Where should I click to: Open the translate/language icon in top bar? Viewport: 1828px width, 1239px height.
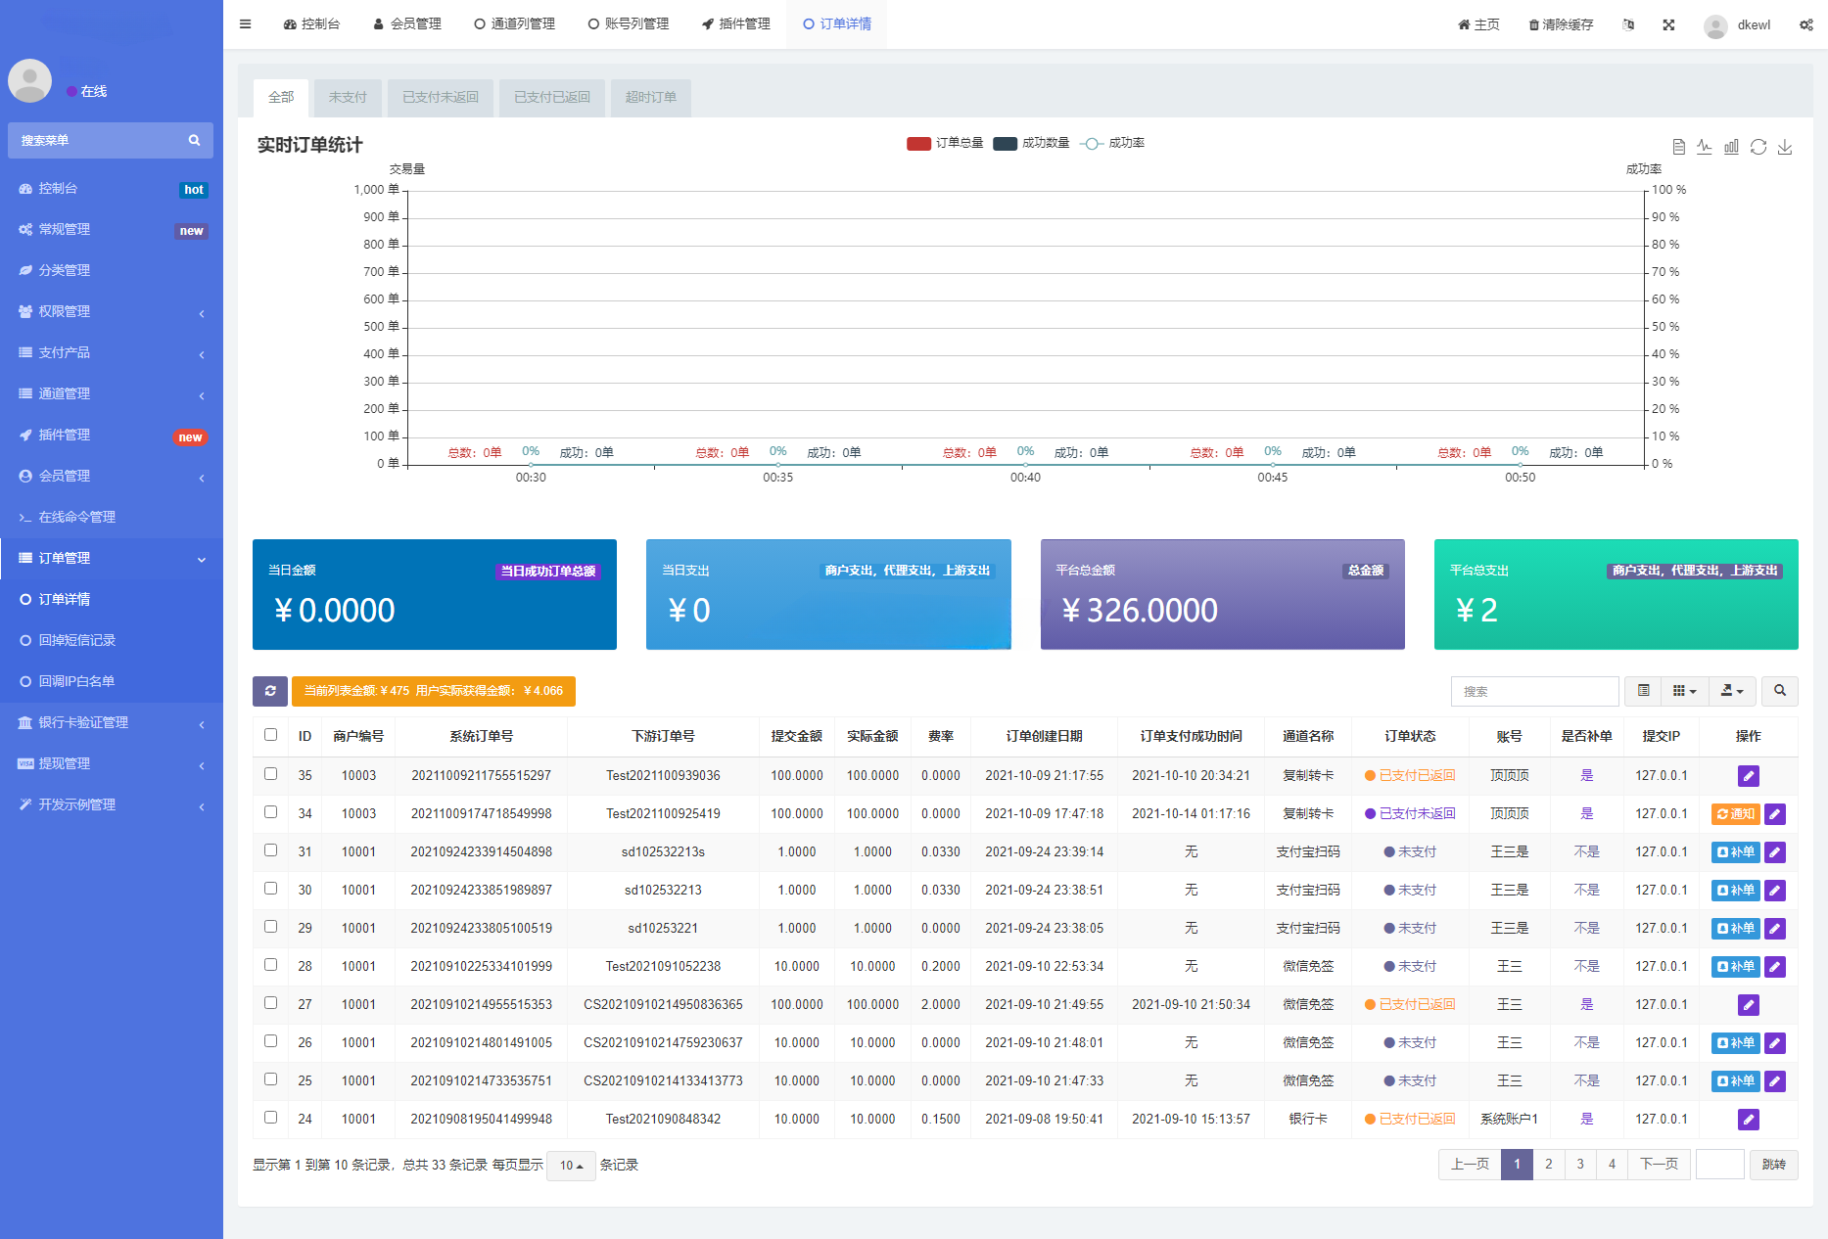click(x=1628, y=24)
